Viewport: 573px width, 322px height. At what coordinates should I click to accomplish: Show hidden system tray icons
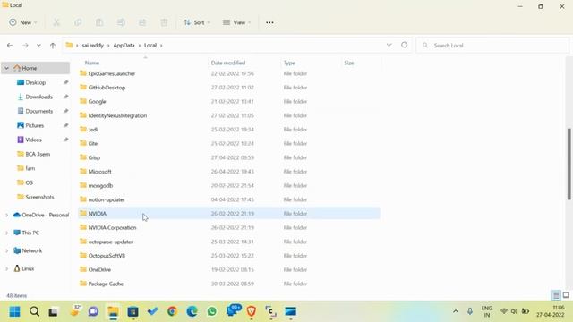tap(456, 311)
